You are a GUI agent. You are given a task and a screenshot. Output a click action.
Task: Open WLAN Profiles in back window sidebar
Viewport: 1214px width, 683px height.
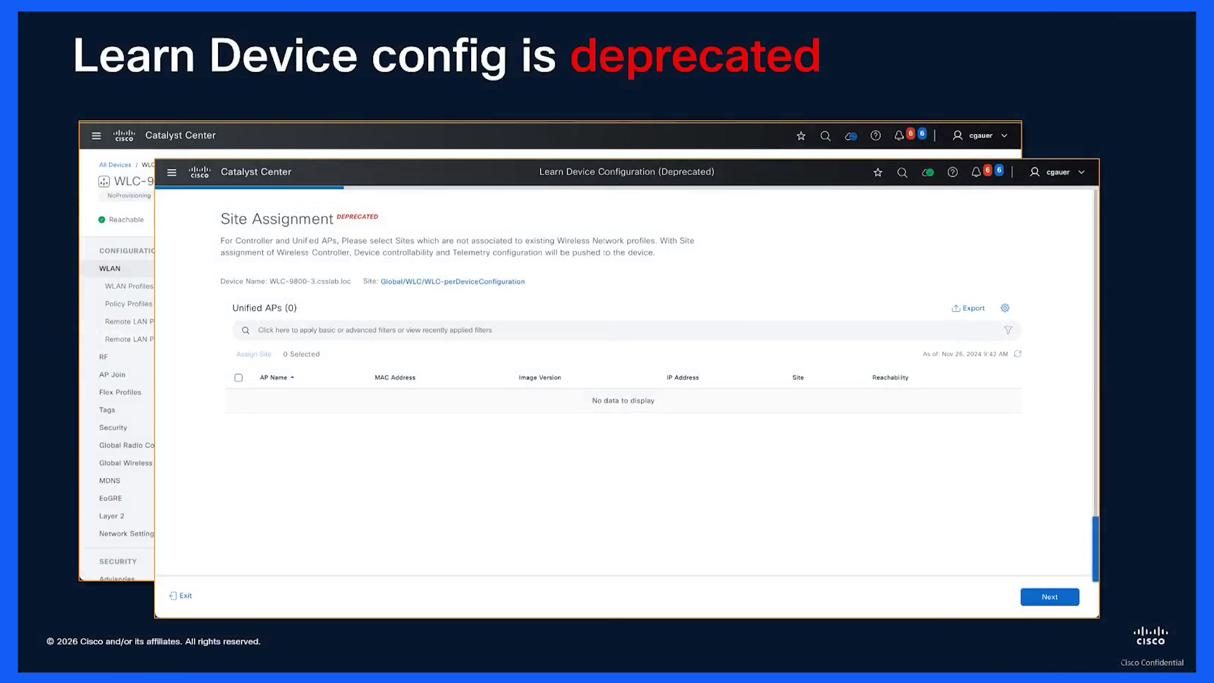tap(129, 286)
